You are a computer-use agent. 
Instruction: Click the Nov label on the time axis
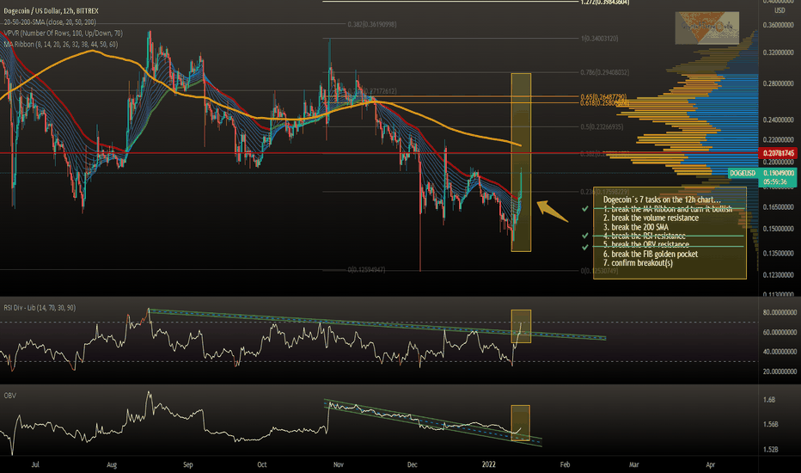338,464
